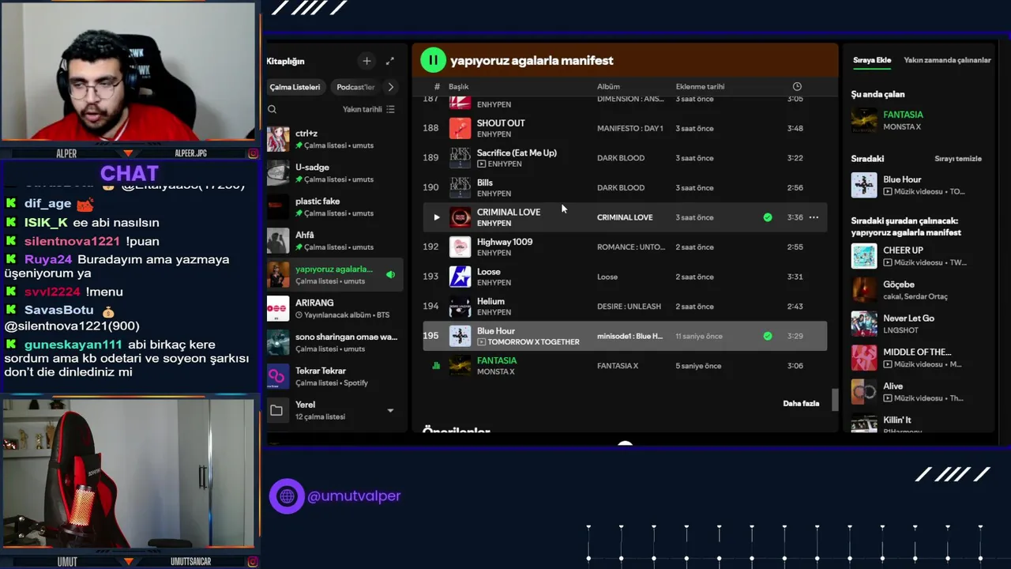Image resolution: width=1011 pixels, height=569 pixels.
Task: Switch to the Sıraya Ekle tab
Action: click(872, 60)
